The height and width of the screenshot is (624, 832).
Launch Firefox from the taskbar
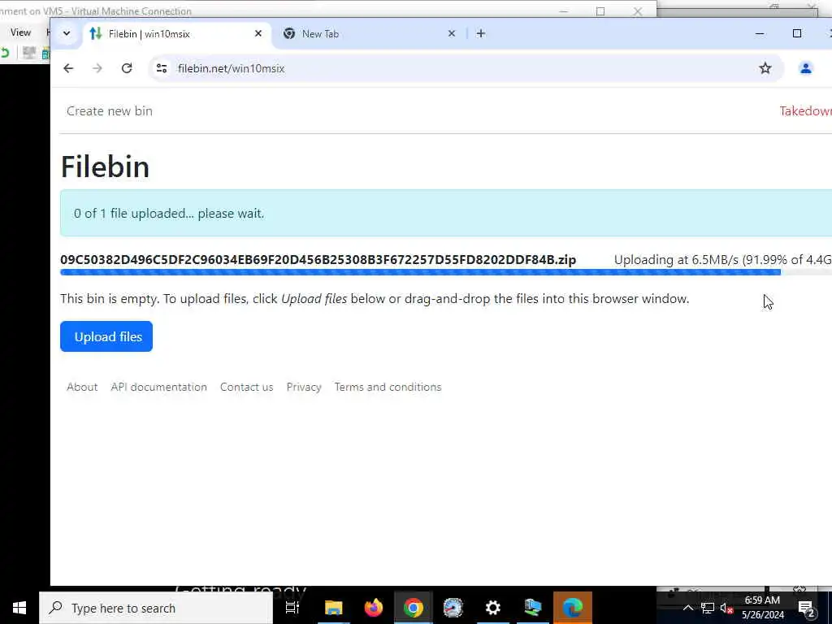pyautogui.click(x=374, y=608)
